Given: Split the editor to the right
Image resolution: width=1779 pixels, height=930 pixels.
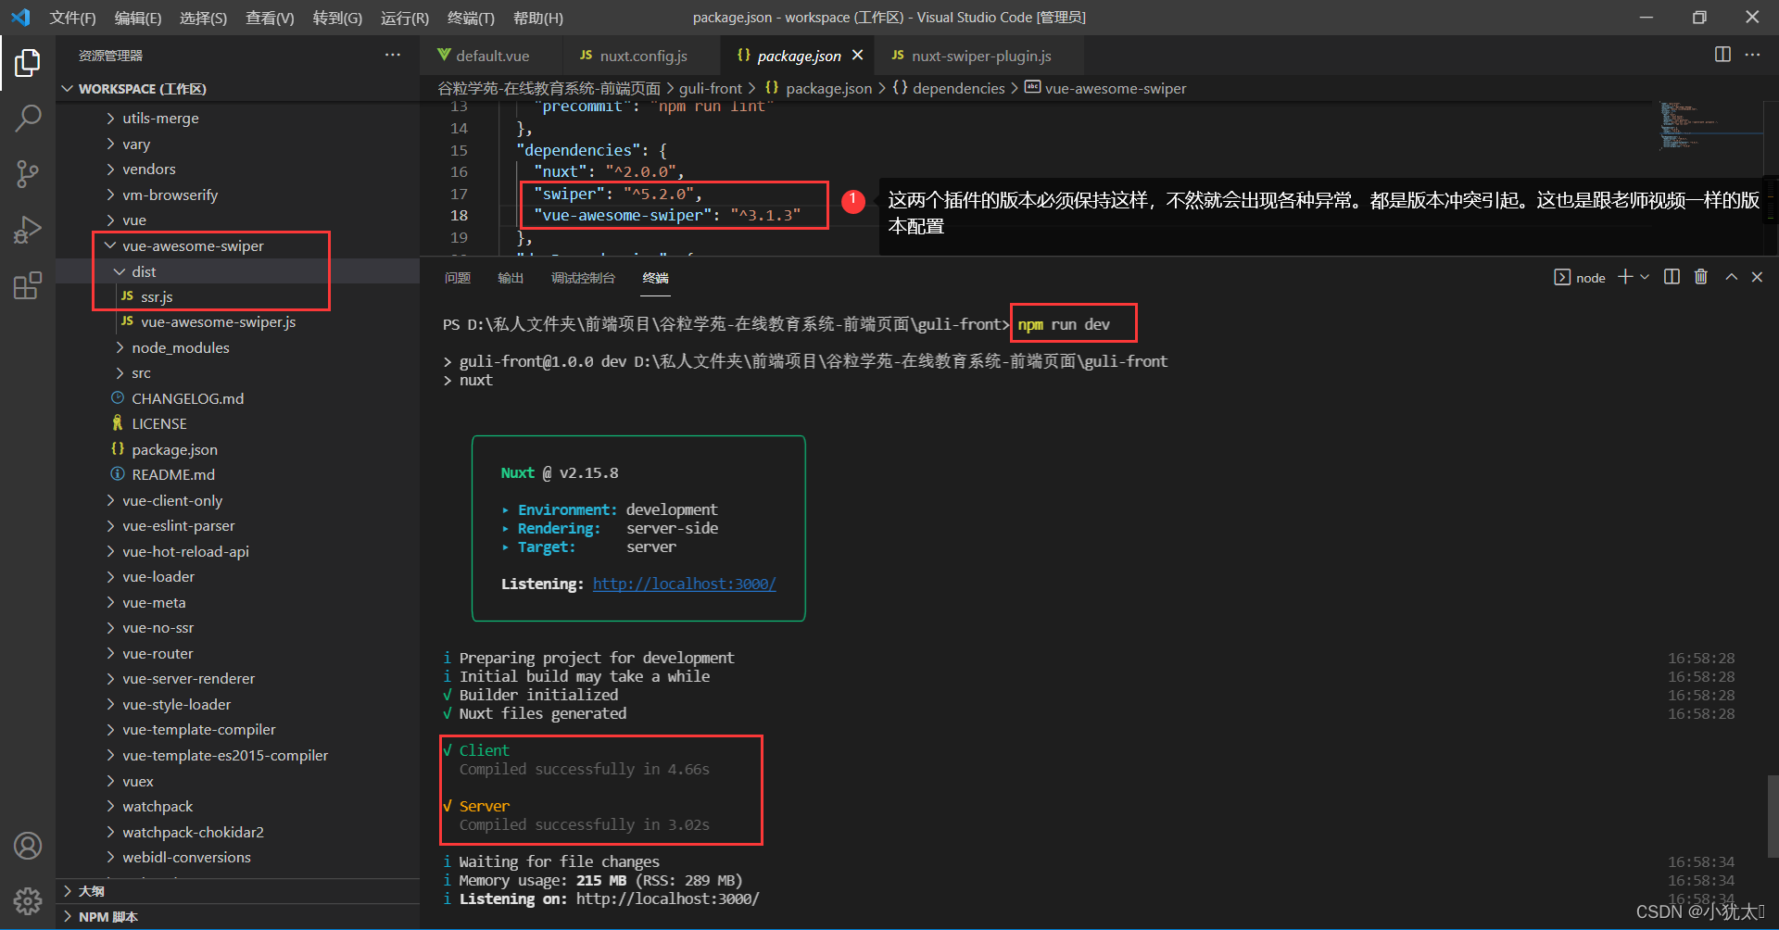Looking at the screenshot, I should (x=1722, y=55).
